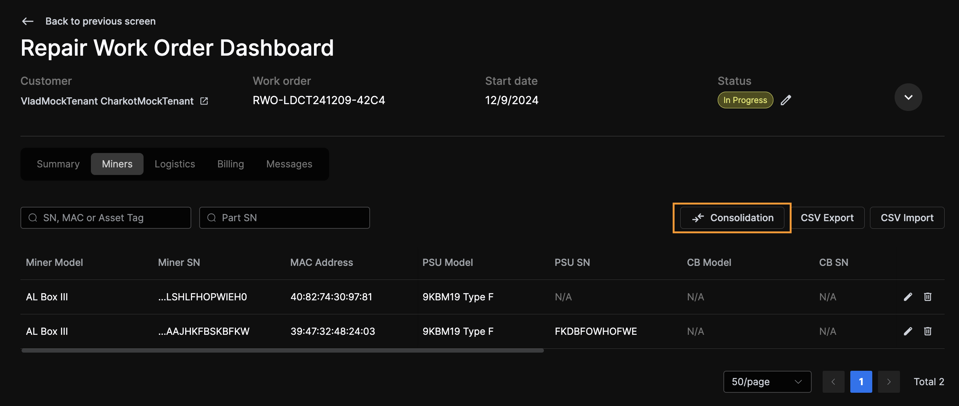Advance to next page with right chevron
This screenshot has height=406, width=959.
pyautogui.click(x=889, y=382)
